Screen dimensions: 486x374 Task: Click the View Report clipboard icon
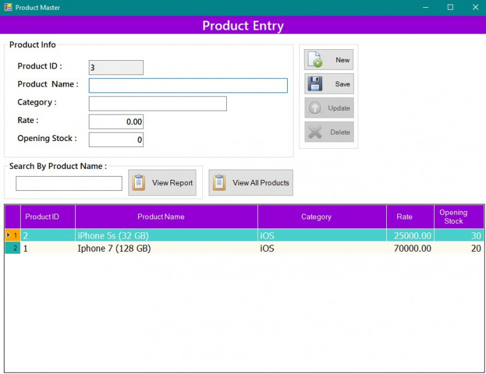pos(139,182)
